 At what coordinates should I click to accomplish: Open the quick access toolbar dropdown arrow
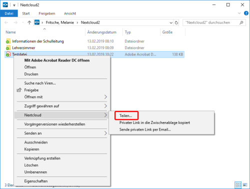(x=14, y=5)
